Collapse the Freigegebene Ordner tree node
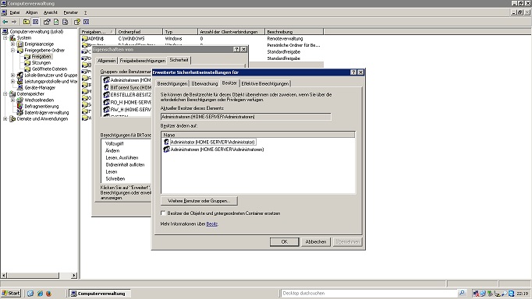 coord(12,50)
